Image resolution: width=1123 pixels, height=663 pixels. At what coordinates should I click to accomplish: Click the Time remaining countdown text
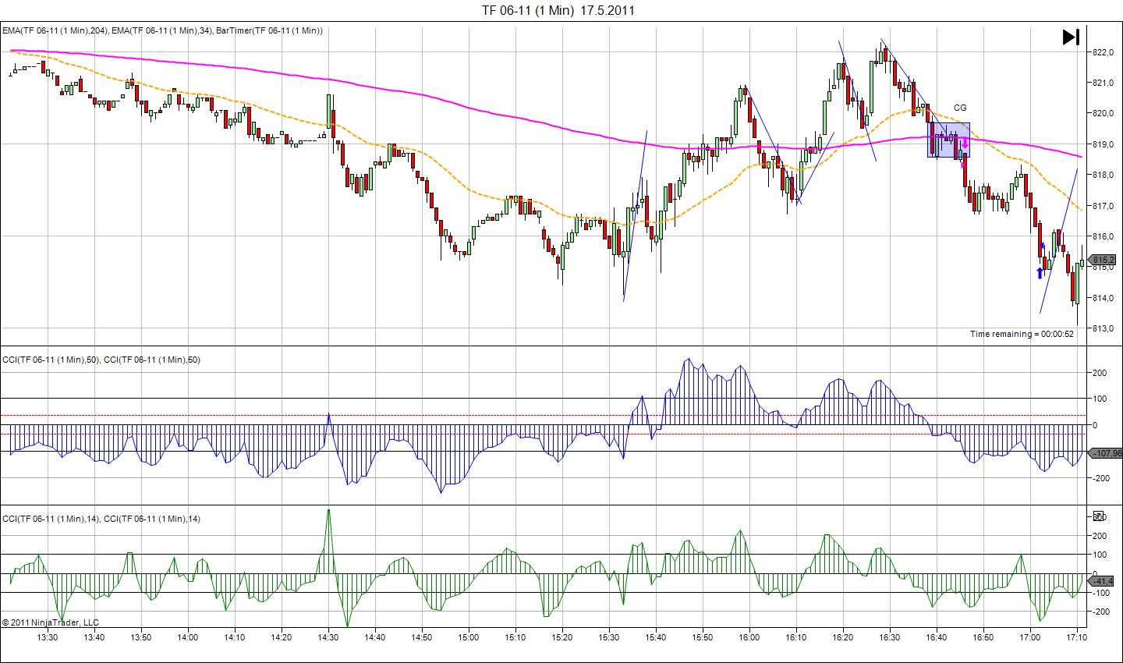tap(1022, 334)
